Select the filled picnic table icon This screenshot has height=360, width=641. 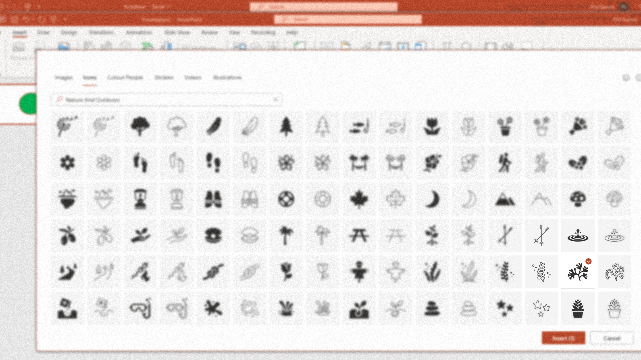coord(359,236)
